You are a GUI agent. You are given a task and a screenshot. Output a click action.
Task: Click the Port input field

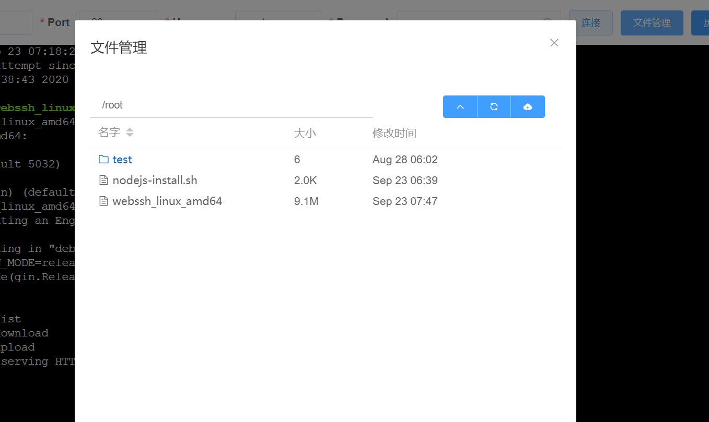point(118,23)
